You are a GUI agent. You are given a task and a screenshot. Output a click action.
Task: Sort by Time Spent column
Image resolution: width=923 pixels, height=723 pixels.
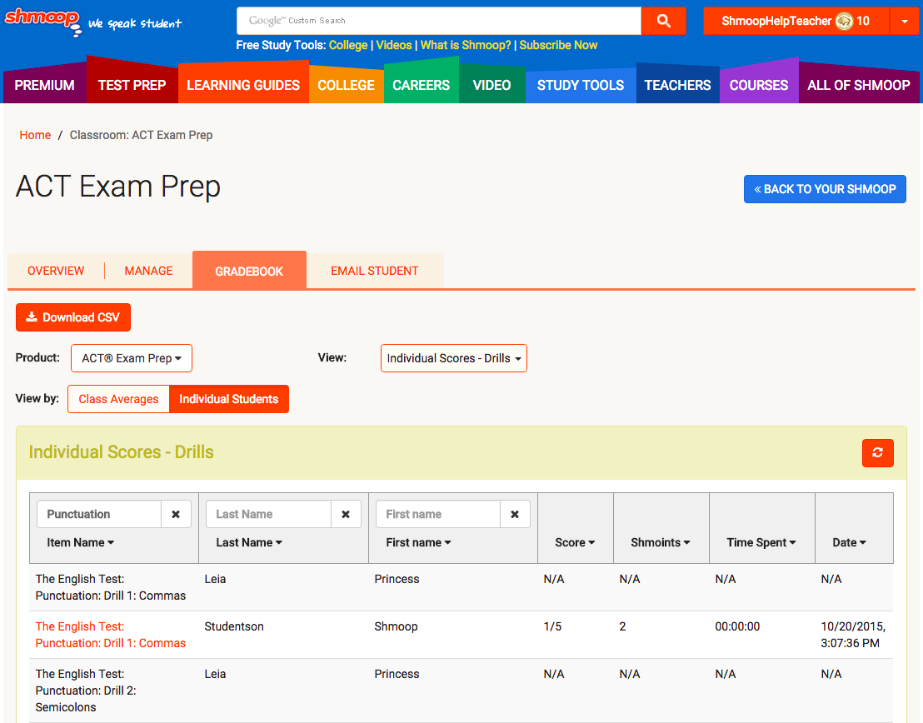coord(761,542)
